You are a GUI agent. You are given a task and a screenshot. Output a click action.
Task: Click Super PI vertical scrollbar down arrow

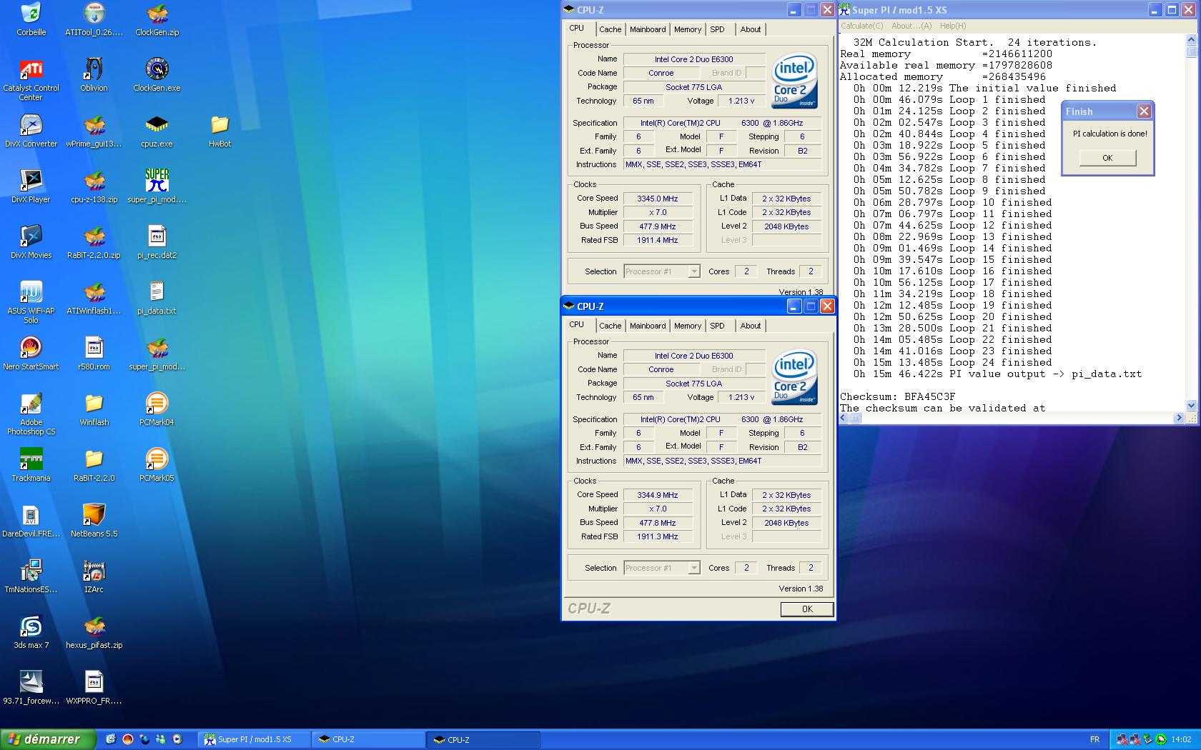1191,406
